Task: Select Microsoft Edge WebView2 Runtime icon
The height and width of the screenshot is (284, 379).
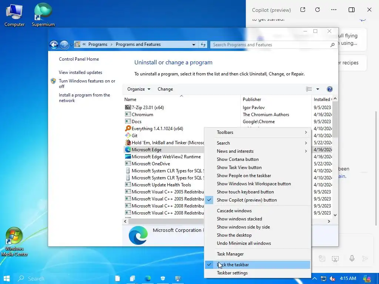Action: 128,156
